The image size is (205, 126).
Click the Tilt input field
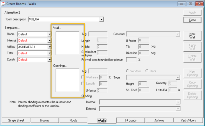[x=144, y=47]
